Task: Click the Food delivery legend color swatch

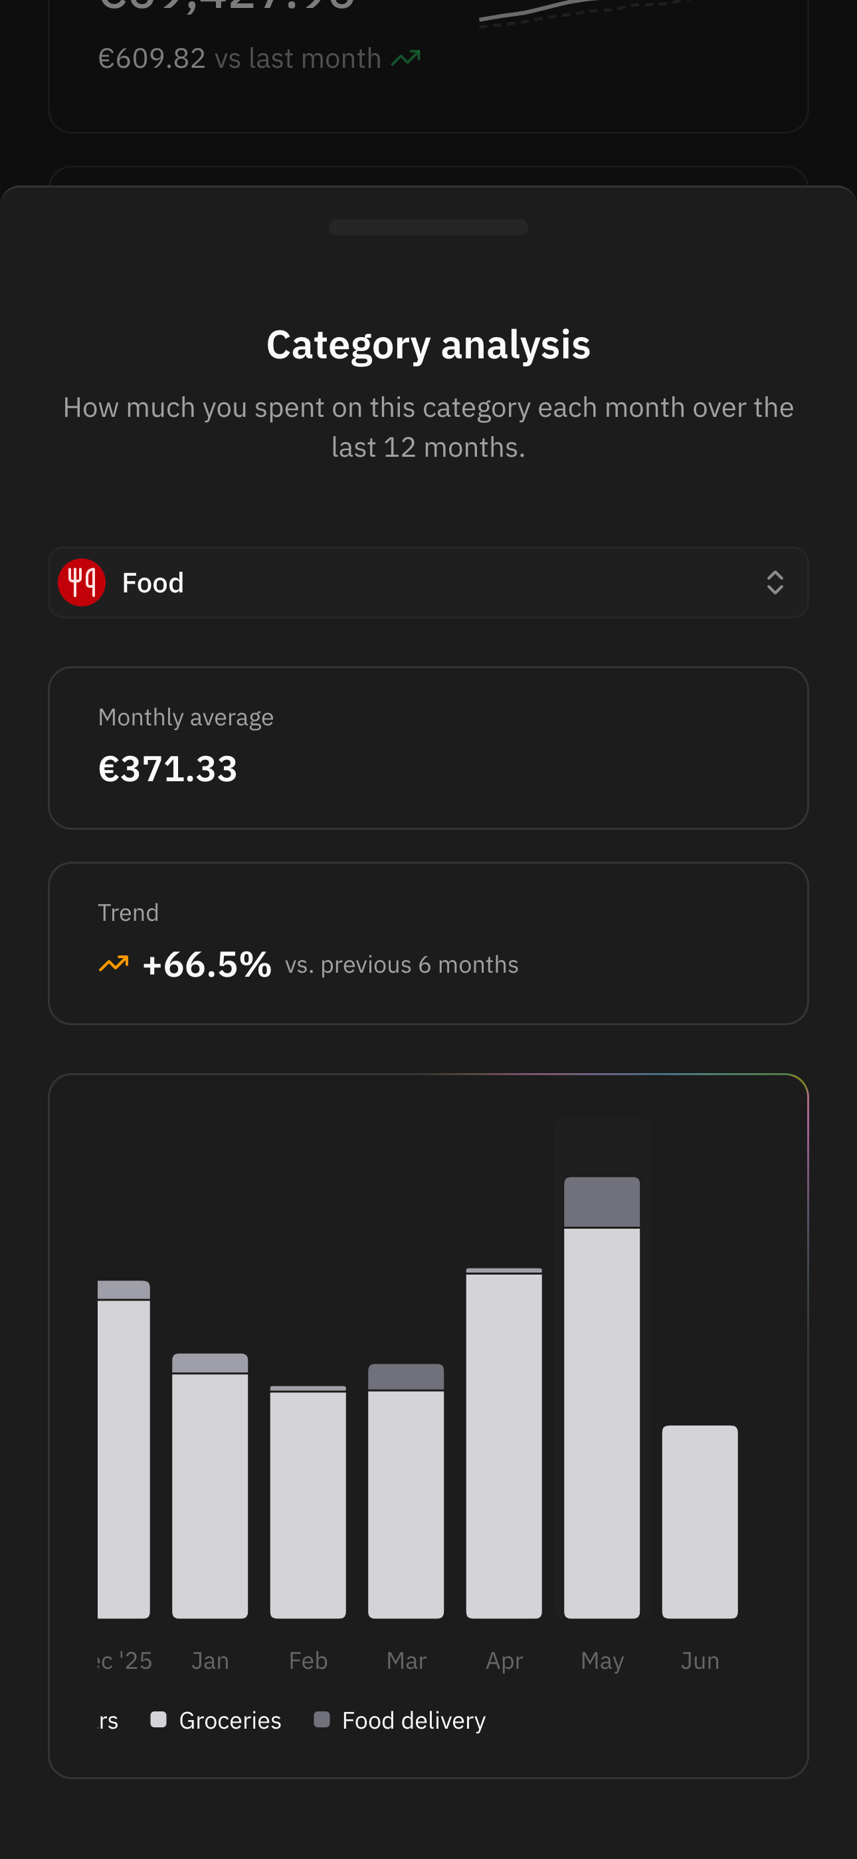Action: click(x=322, y=1720)
